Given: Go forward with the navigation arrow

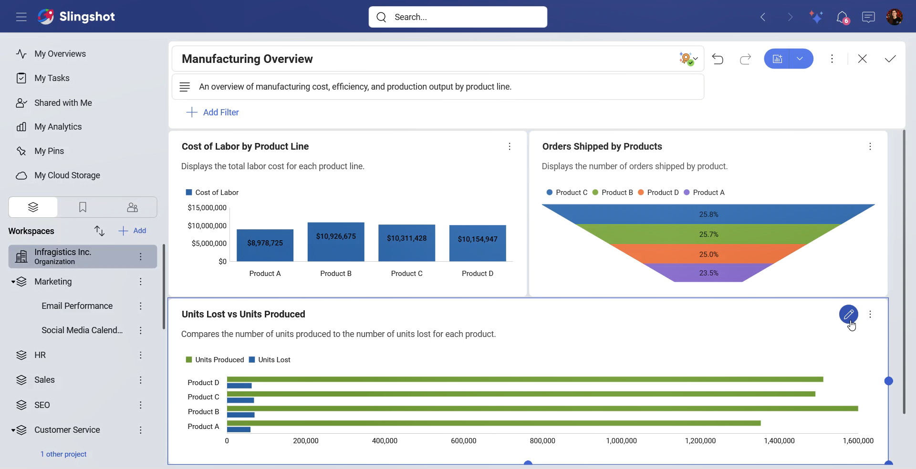Looking at the screenshot, I should [790, 17].
